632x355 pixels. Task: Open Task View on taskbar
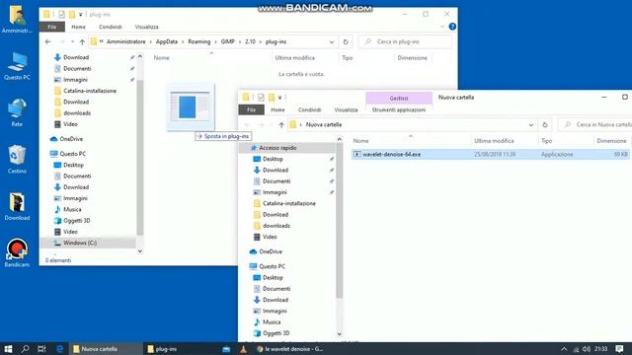(41, 349)
